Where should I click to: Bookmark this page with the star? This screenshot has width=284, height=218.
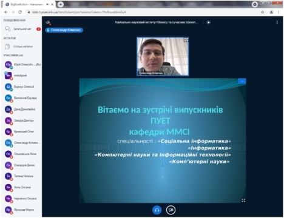263,12
